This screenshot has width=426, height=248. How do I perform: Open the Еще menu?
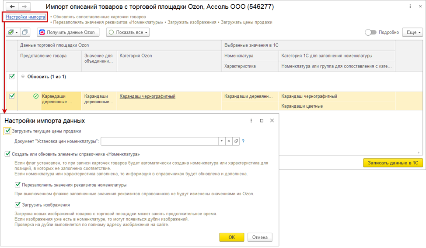pos(413,32)
